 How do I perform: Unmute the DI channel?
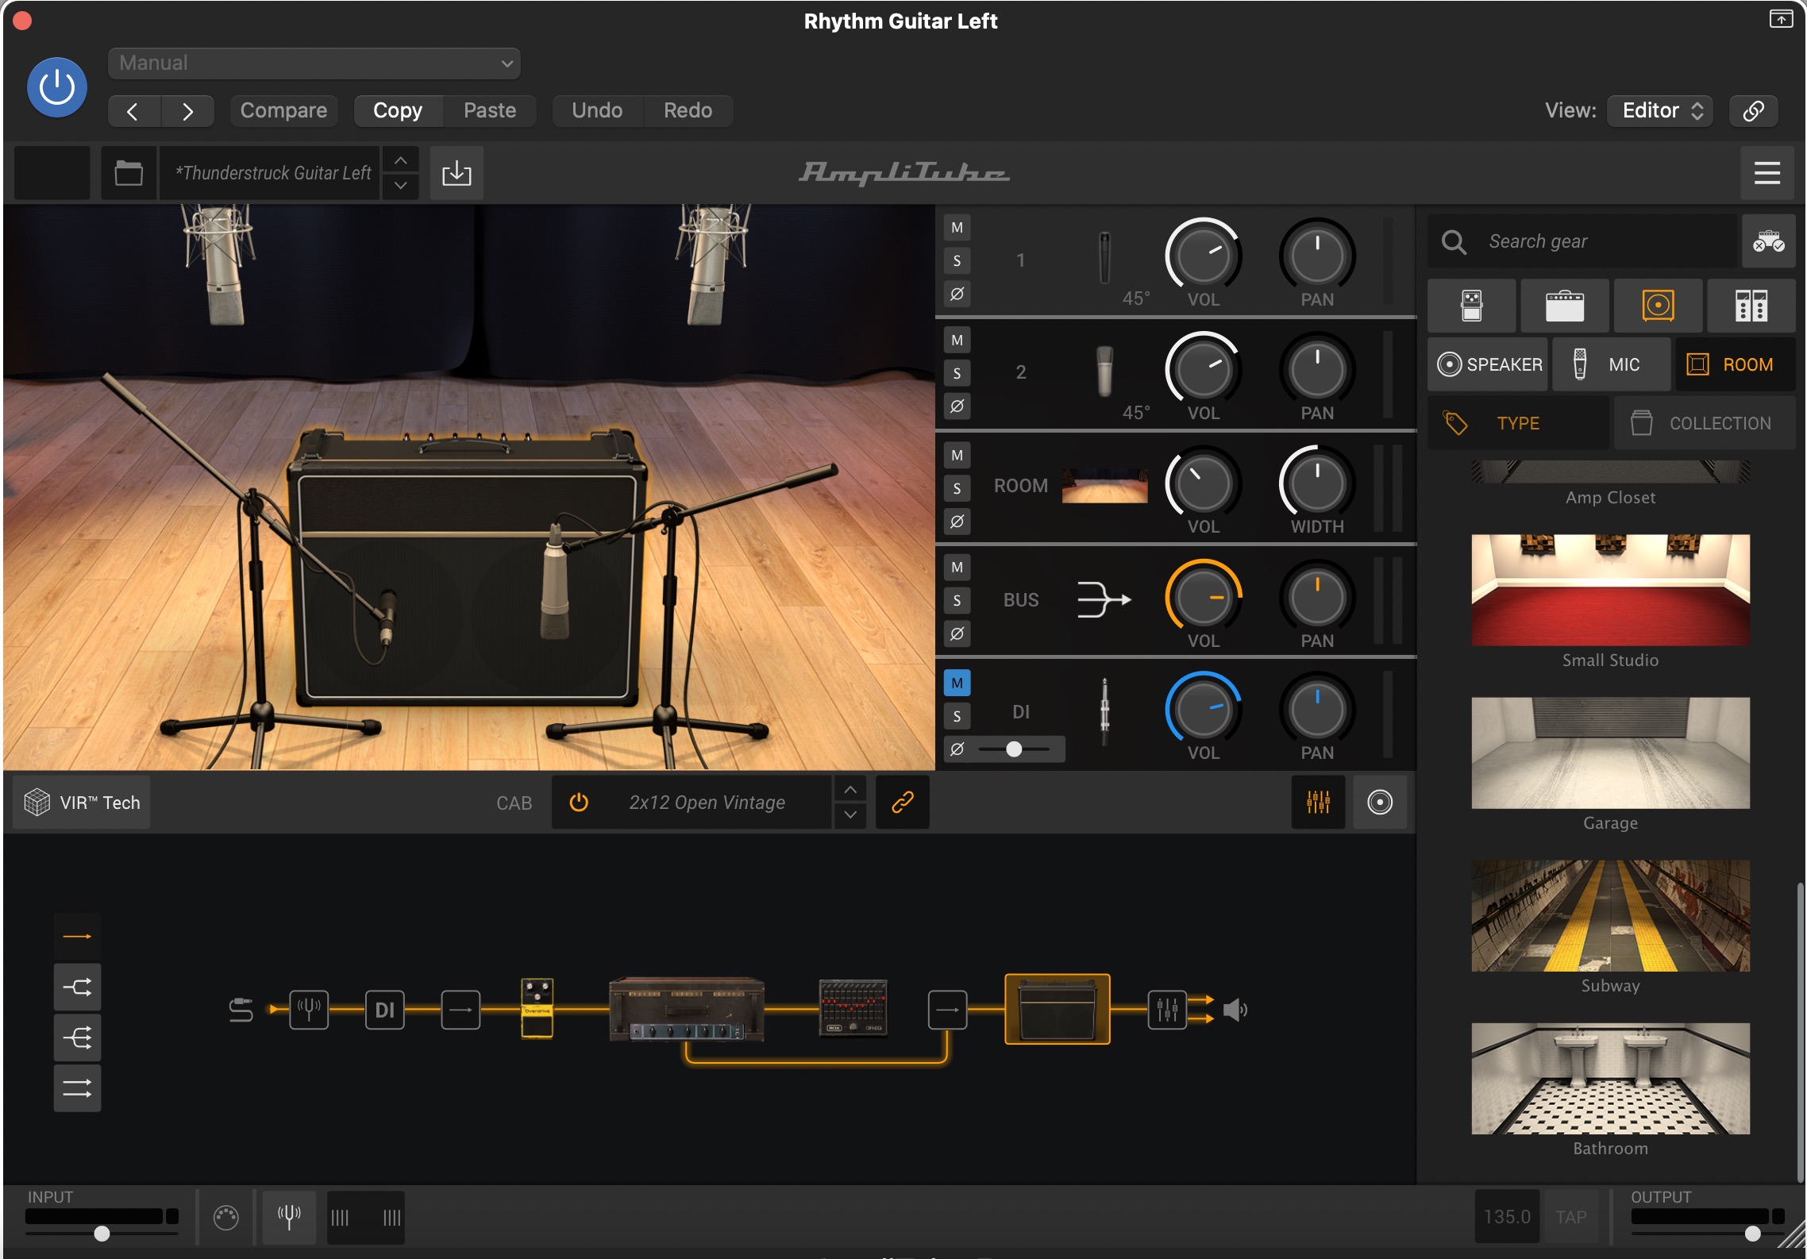(x=957, y=683)
